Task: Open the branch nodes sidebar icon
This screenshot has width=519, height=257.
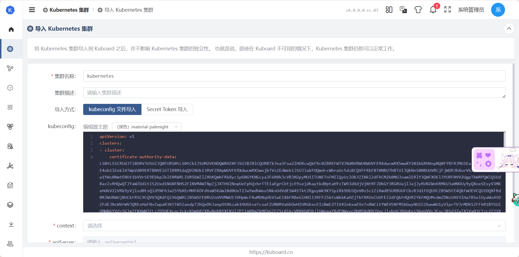Action: pos(10,68)
